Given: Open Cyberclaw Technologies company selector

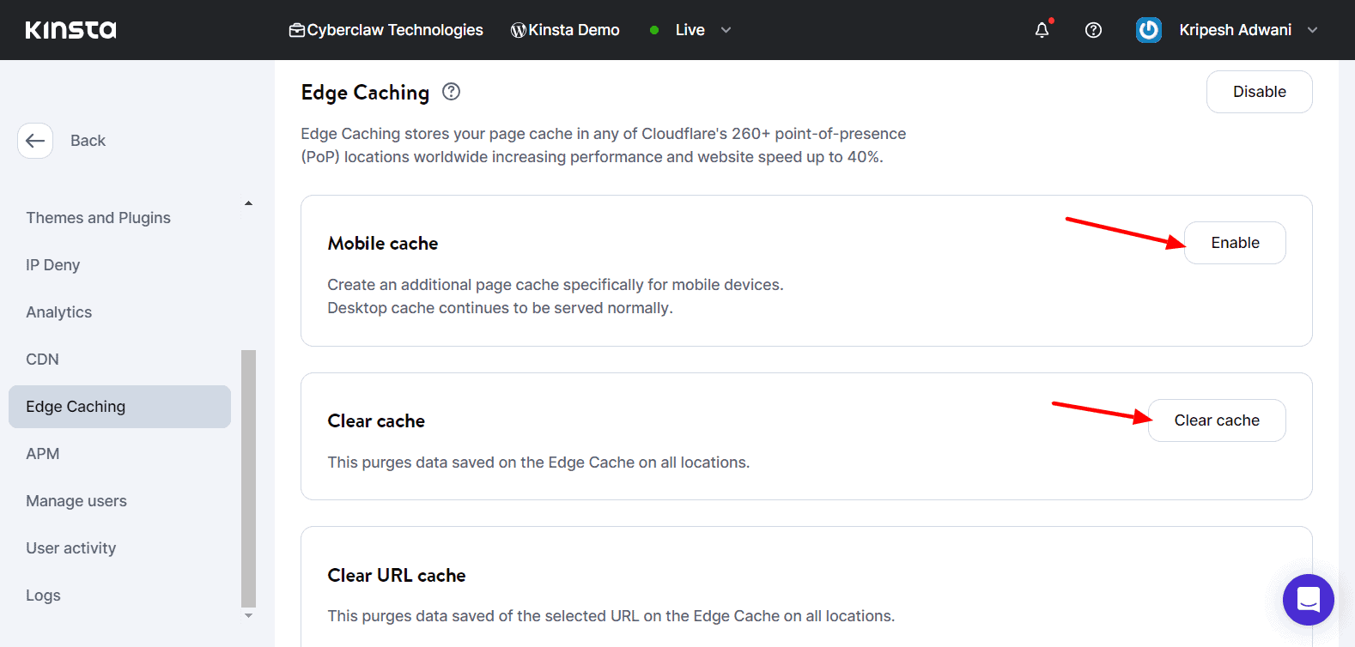Looking at the screenshot, I should 386,30.
